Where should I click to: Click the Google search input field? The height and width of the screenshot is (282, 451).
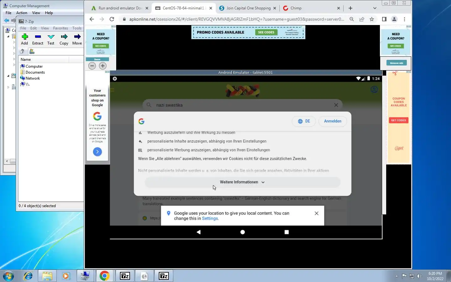pyautogui.click(x=243, y=105)
